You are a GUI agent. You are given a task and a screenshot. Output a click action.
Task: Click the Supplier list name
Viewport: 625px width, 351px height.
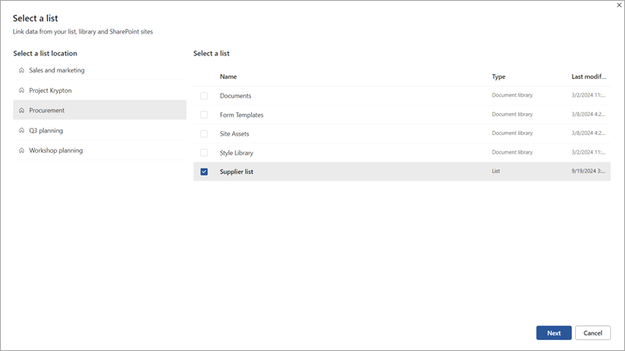coord(236,172)
